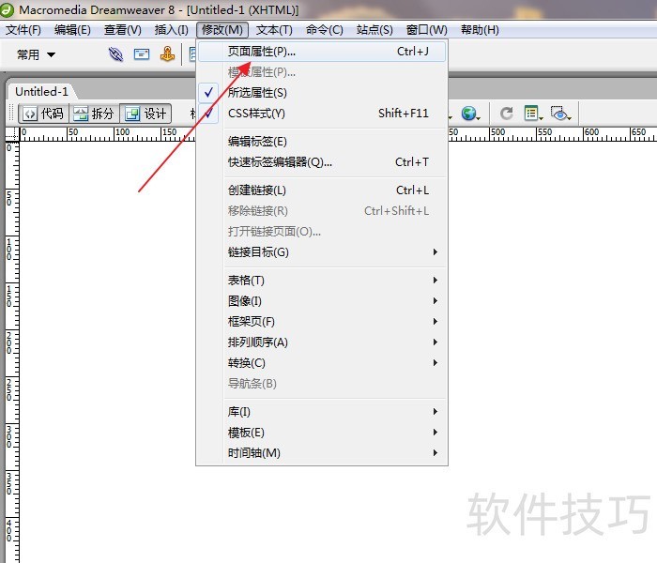Choose 页面属性(P)... menu item
The width and height of the screenshot is (657, 563).
(x=322, y=52)
